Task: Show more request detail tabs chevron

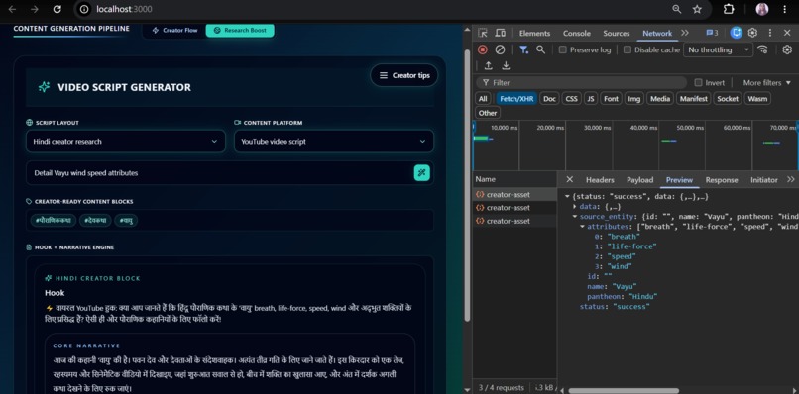Action: click(791, 180)
